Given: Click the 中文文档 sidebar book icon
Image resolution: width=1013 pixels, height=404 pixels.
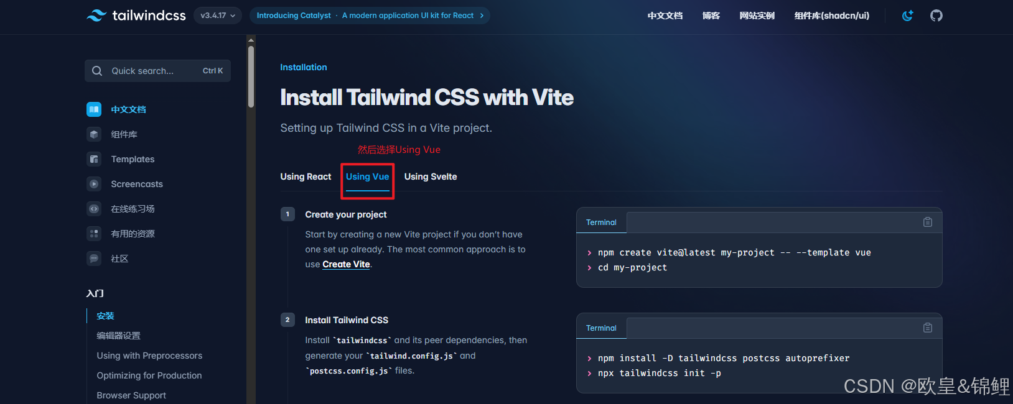Looking at the screenshot, I should click(x=94, y=109).
